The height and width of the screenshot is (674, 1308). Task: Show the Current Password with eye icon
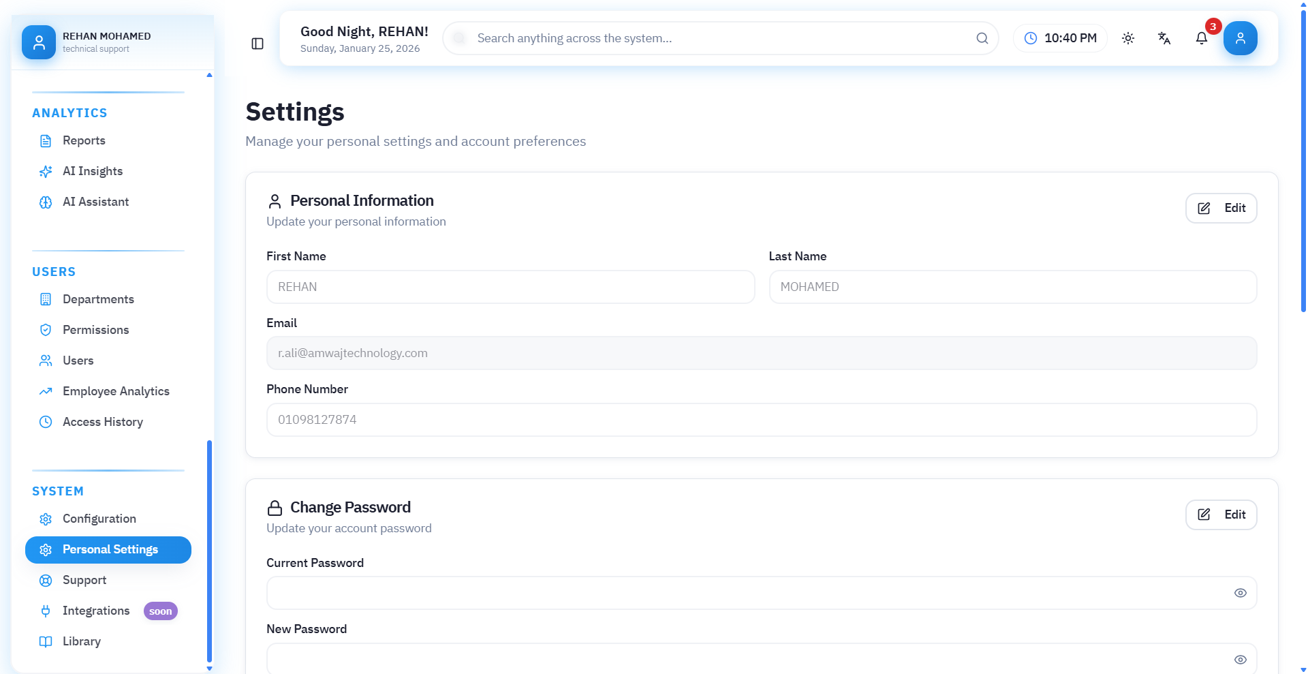[x=1240, y=593]
